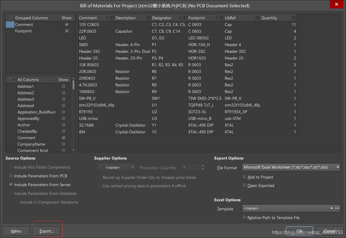Click the Description column filter icon
Image resolution: width=346 pixels, height=238 pixels.
(148, 18)
